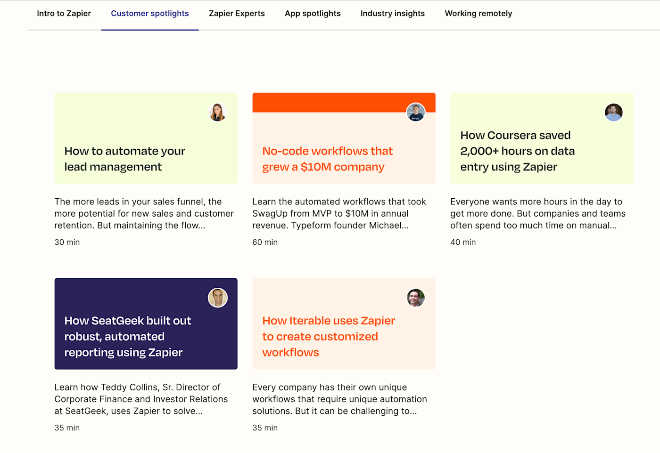Open 'How Iterable uses Zapier' title
The height and width of the screenshot is (453, 660).
click(x=329, y=336)
